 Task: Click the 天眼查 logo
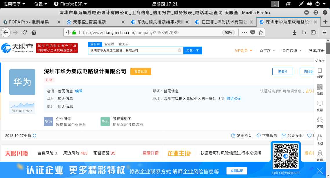tap(17, 48)
